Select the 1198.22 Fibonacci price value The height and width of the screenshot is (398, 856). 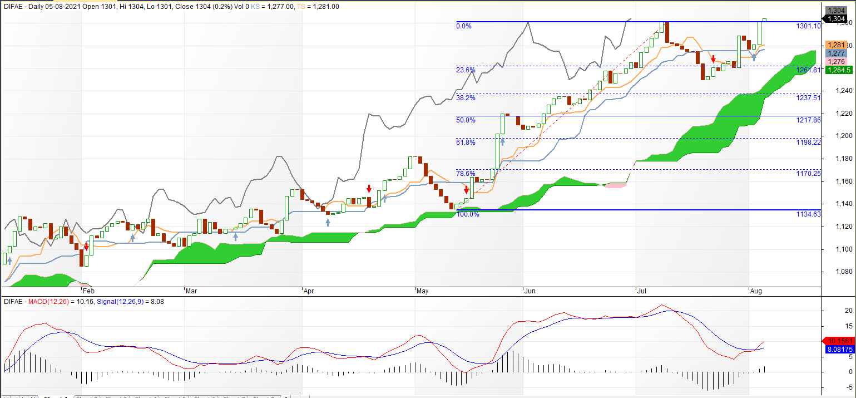coord(809,142)
